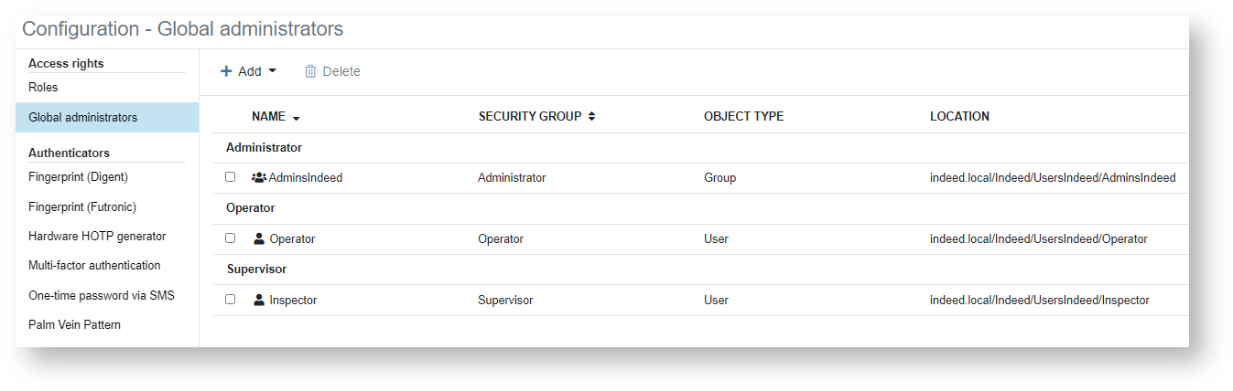Open the Roles section
Image resolution: width=1233 pixels, height=391 pixels.
(43, 88)
